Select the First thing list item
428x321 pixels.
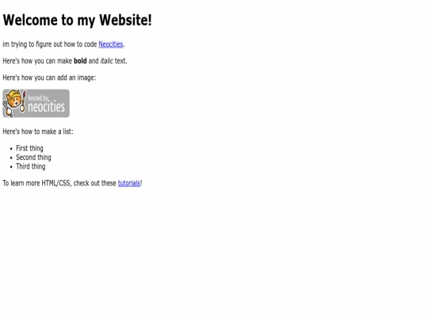tap(29, 148)
